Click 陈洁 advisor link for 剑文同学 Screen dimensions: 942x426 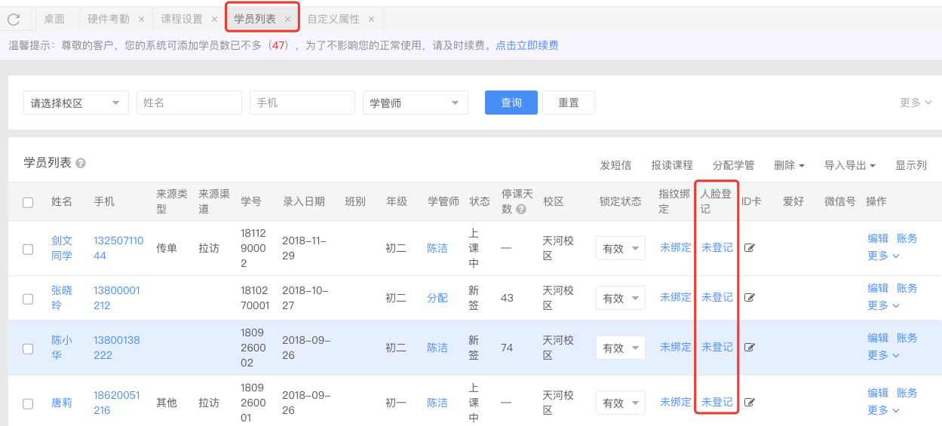437,248
